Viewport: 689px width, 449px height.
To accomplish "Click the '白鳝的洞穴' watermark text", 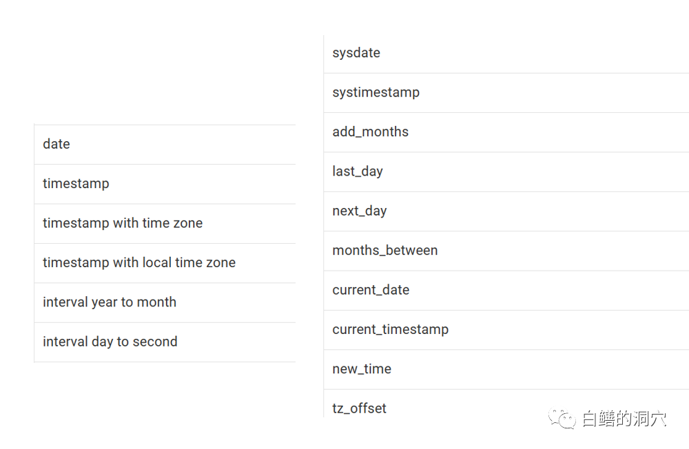I will 624,418.
